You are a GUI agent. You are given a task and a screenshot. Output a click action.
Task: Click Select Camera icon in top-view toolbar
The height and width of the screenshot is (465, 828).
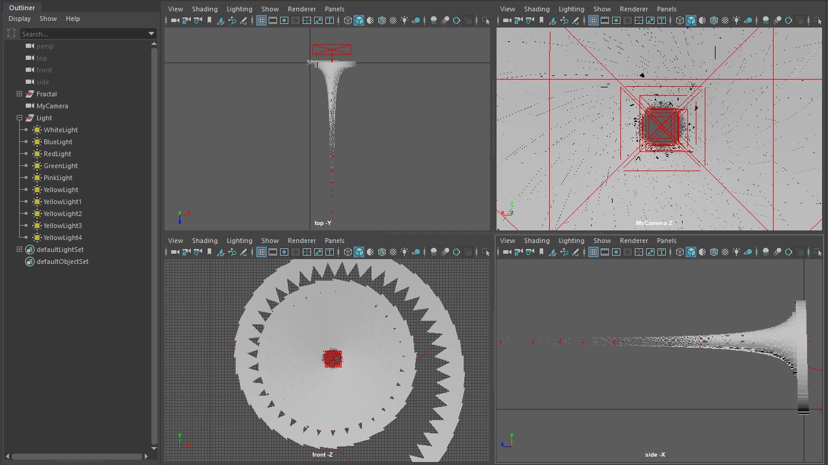tap(175, 20)
